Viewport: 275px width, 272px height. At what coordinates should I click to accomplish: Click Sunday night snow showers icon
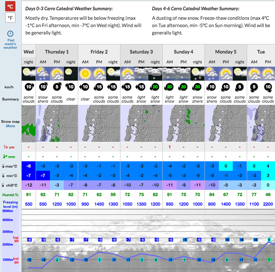click(198, 74)
